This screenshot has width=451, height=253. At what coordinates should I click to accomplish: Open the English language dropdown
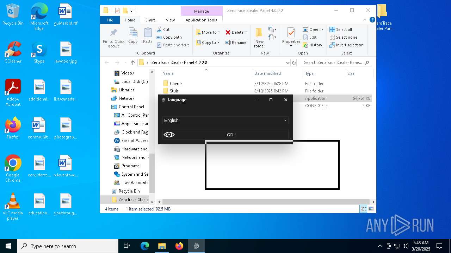(225, 120)
